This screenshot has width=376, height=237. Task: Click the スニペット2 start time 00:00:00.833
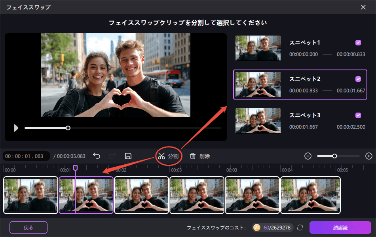click(303, 91)
